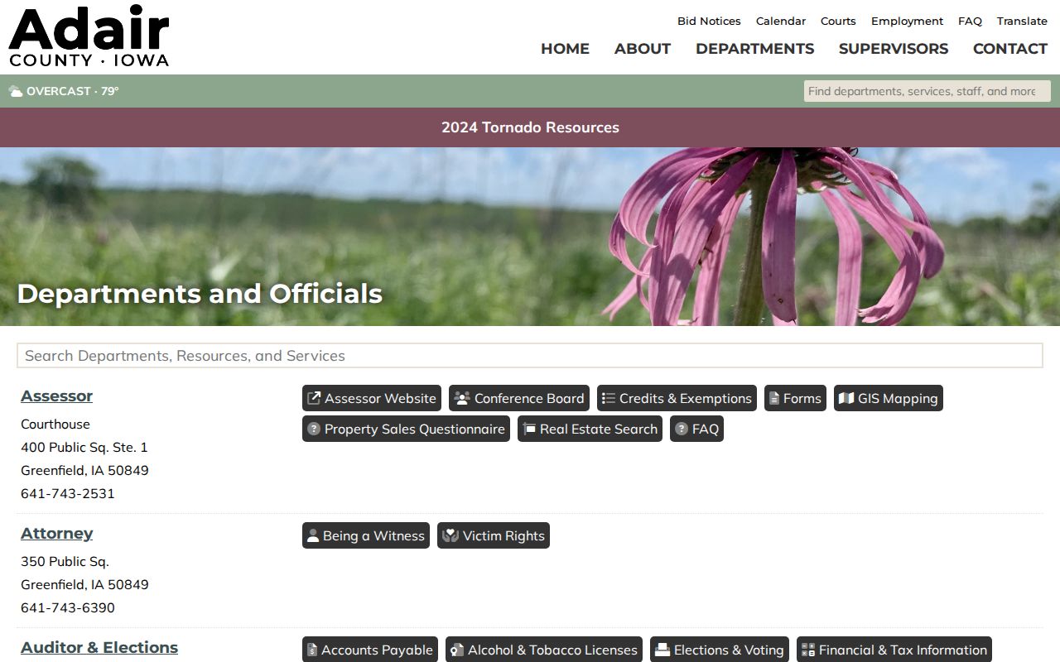Click the Courthouse text under Assessor
Screen dimensions: 1060x662
pos(55,424)
